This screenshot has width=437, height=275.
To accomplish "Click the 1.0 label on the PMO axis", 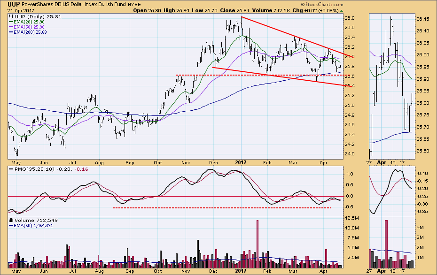I will (350, 174).
